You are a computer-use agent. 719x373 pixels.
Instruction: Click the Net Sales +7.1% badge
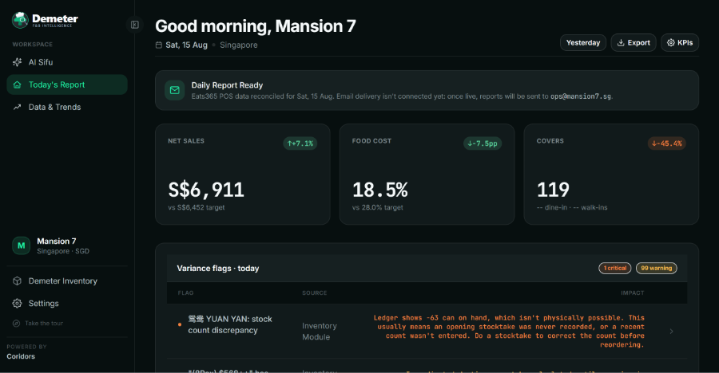pos(300,143)
